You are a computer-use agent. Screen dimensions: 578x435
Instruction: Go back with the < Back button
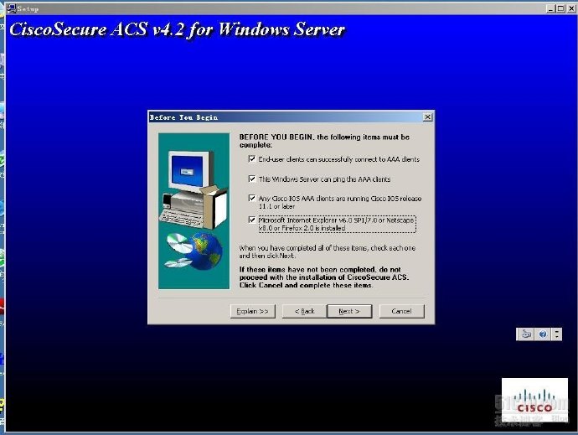pyautogui.click(x=304, y=311)
